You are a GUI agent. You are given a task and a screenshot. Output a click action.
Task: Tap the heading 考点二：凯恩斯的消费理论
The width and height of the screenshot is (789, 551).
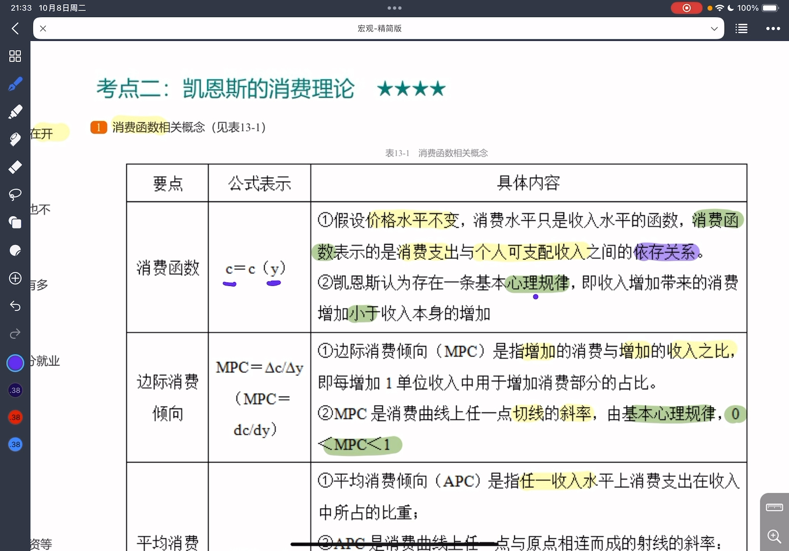coord(225,89)
